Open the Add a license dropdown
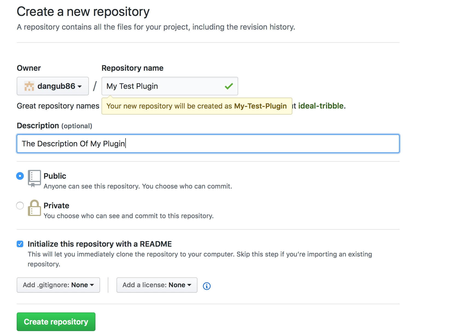This screenshot has width=454, height=336. (x=157, y=285)
